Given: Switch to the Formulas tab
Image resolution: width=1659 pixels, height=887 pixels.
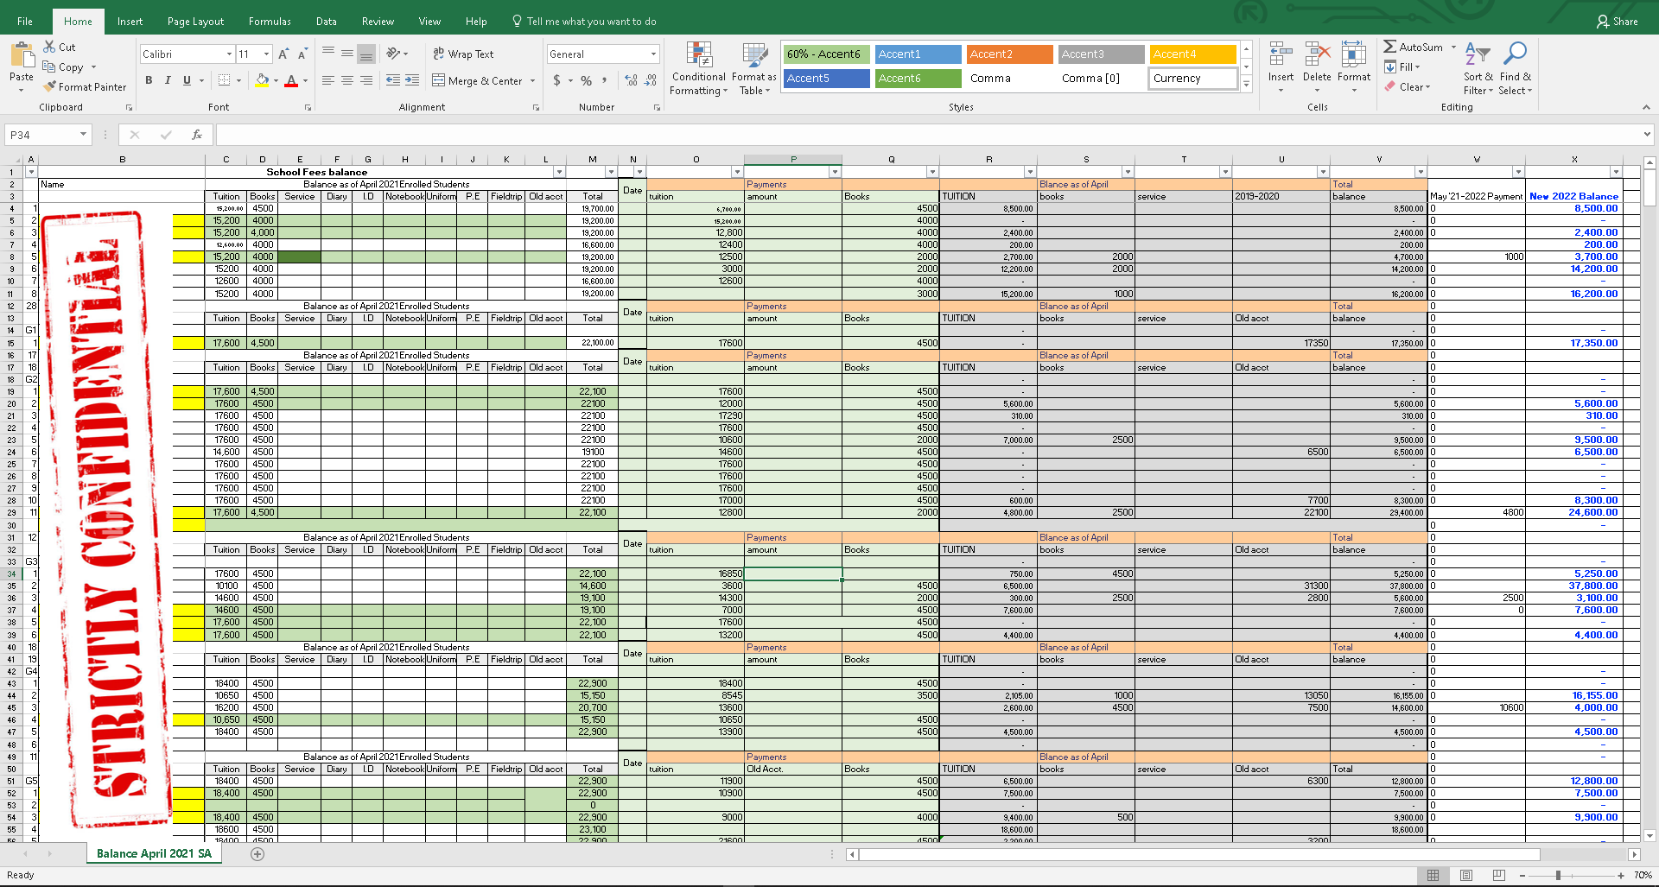Looking at the screenshot, I should 270,22.
